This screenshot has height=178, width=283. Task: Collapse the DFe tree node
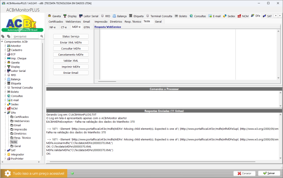(5, 113)
